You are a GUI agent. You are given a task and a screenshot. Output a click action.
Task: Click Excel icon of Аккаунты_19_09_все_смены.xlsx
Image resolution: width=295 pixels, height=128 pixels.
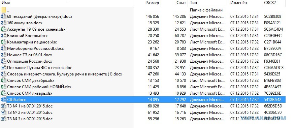point(4,29)
